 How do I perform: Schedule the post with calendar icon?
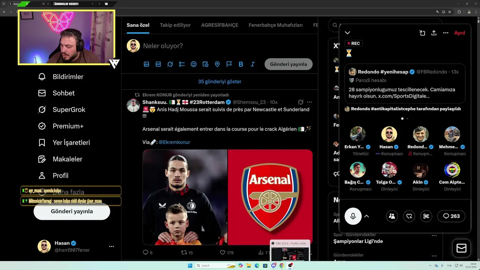click(205, 64)
